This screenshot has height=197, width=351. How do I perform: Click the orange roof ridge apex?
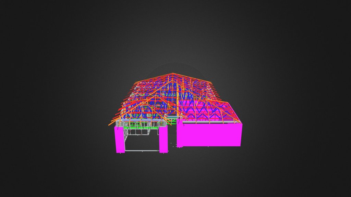tap(173, 74)
